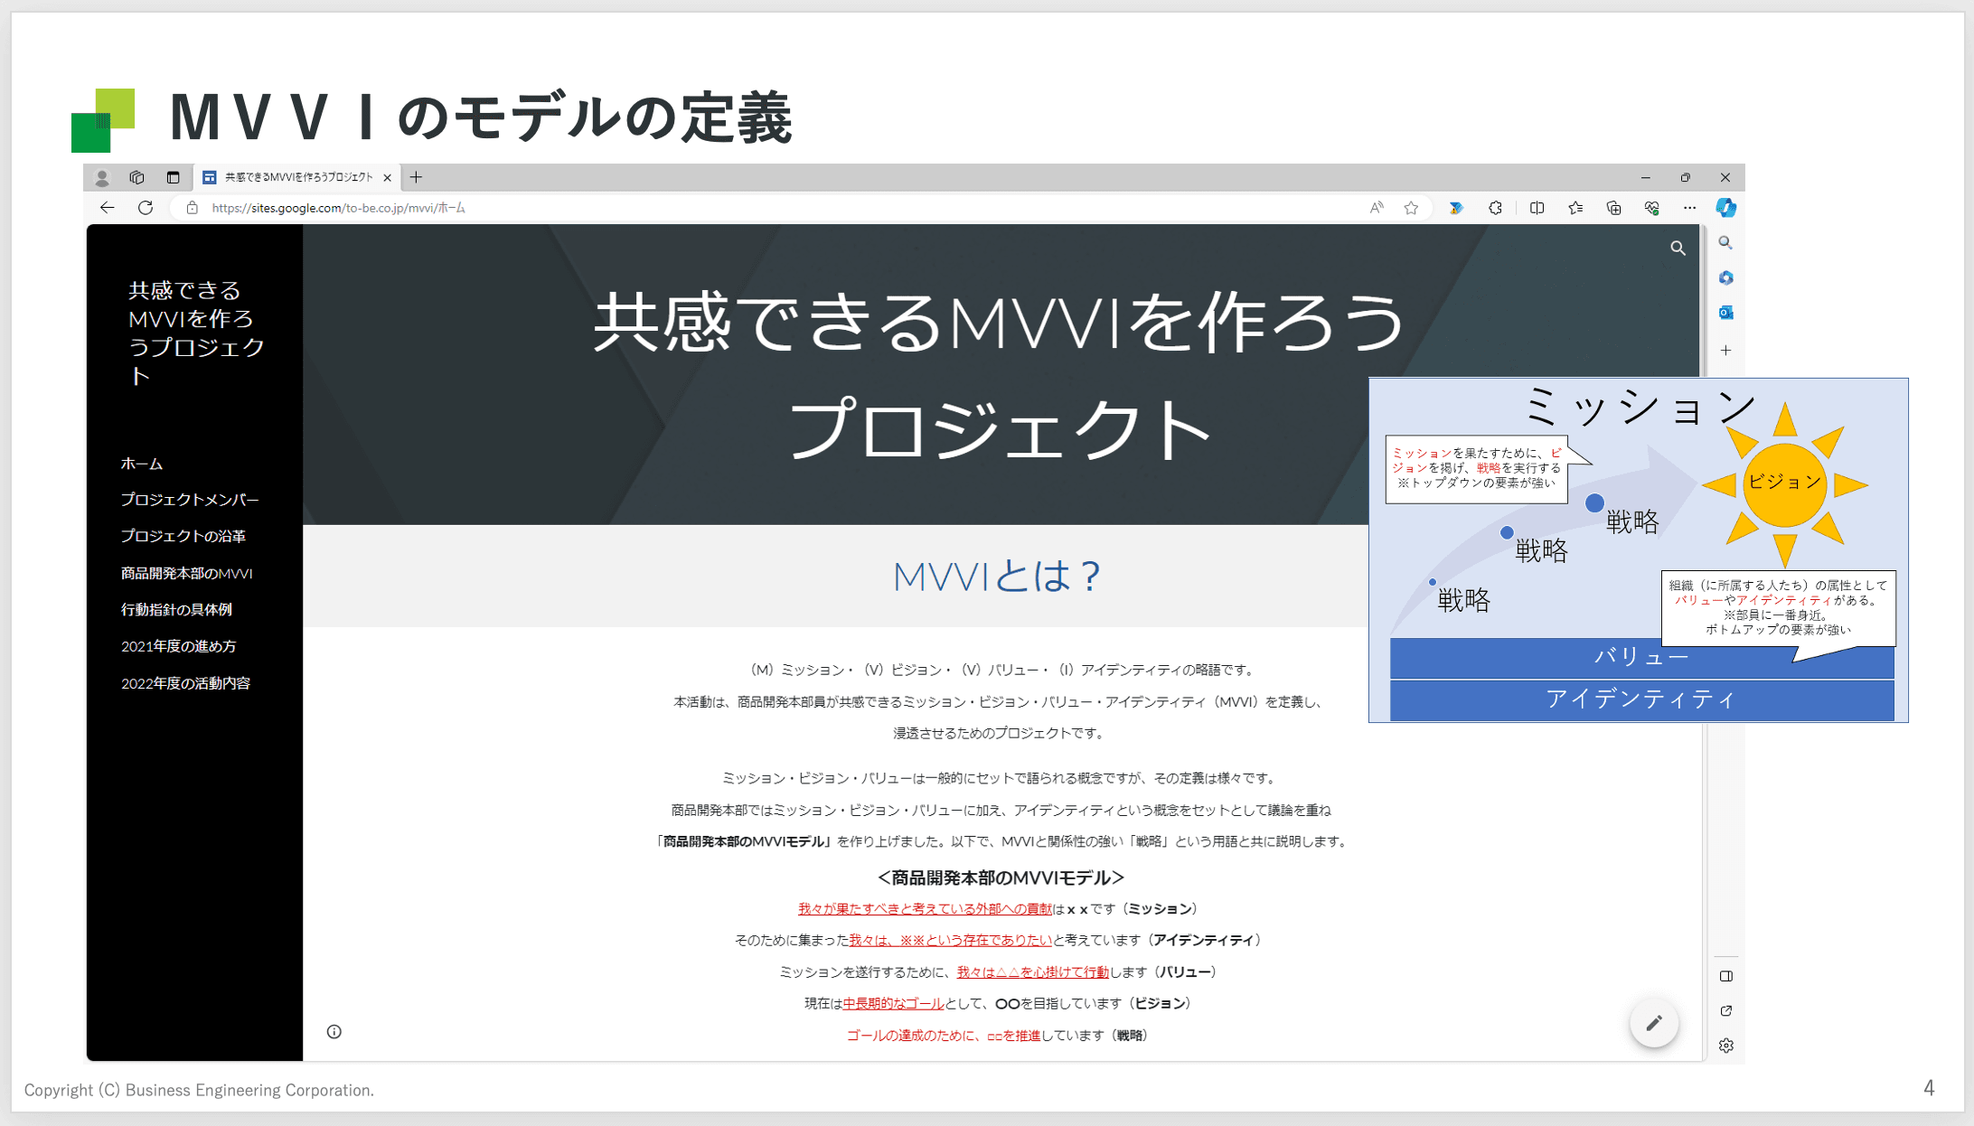1974x1126 pixels.
Task: Click the browser back arrow button
Action: [108, 208]
